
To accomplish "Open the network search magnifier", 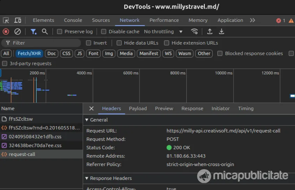I will point(44,32).
